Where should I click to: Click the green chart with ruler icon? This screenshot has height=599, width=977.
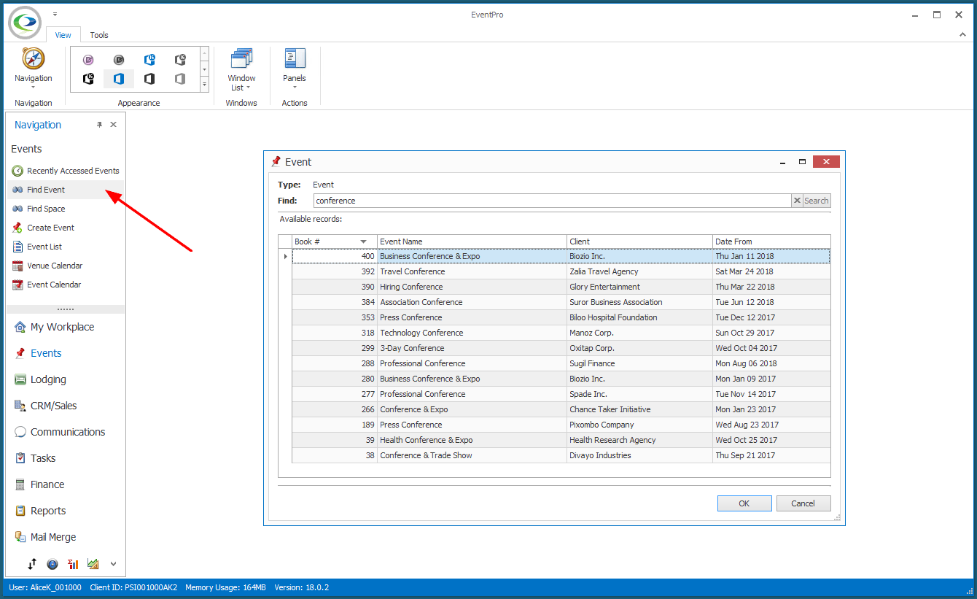pyautogui.click(x=93, y=564)
